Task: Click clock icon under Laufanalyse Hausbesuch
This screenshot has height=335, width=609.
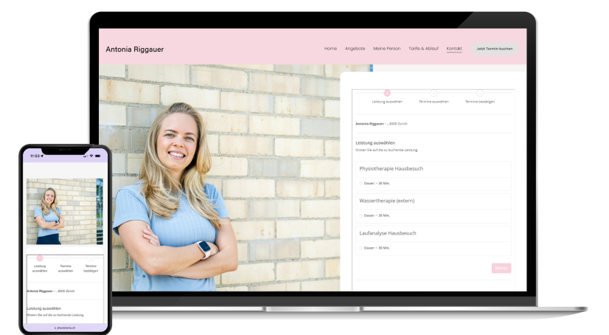Action: click(x=361, y=248)
